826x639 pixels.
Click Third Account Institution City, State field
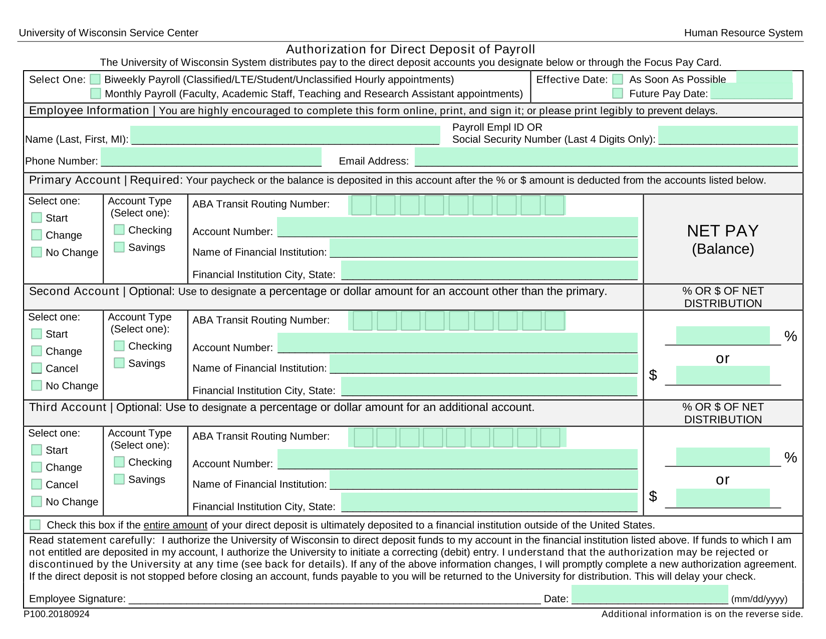tap(489, 503)
